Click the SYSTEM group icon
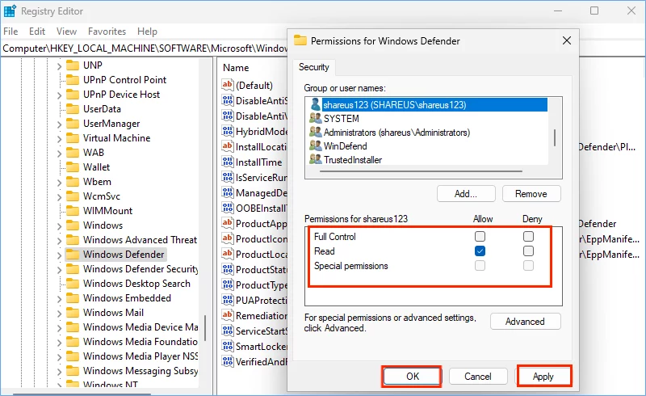646x396 pixels. point(316,118)
